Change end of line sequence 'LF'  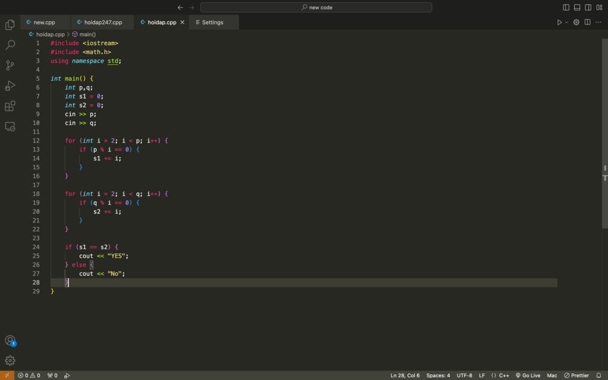tap(482, 375)
